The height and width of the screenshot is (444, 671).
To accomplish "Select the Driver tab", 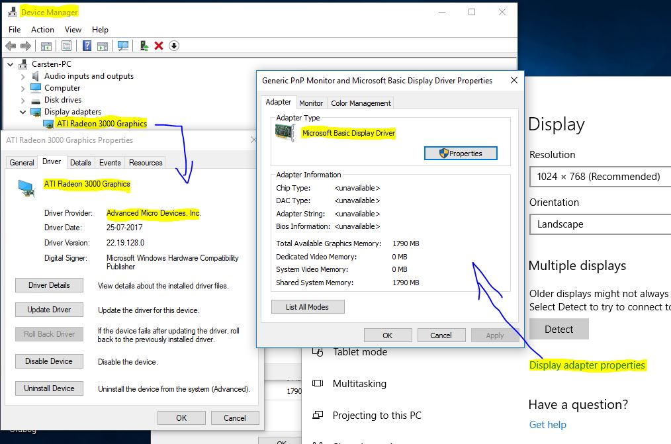I will (x=52, y=161).
